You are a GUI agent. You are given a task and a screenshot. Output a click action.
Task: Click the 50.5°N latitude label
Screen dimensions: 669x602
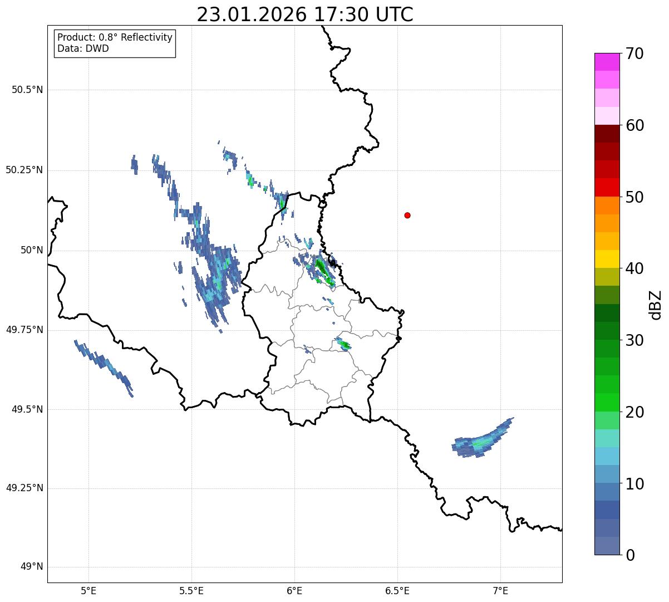(27, 90)
